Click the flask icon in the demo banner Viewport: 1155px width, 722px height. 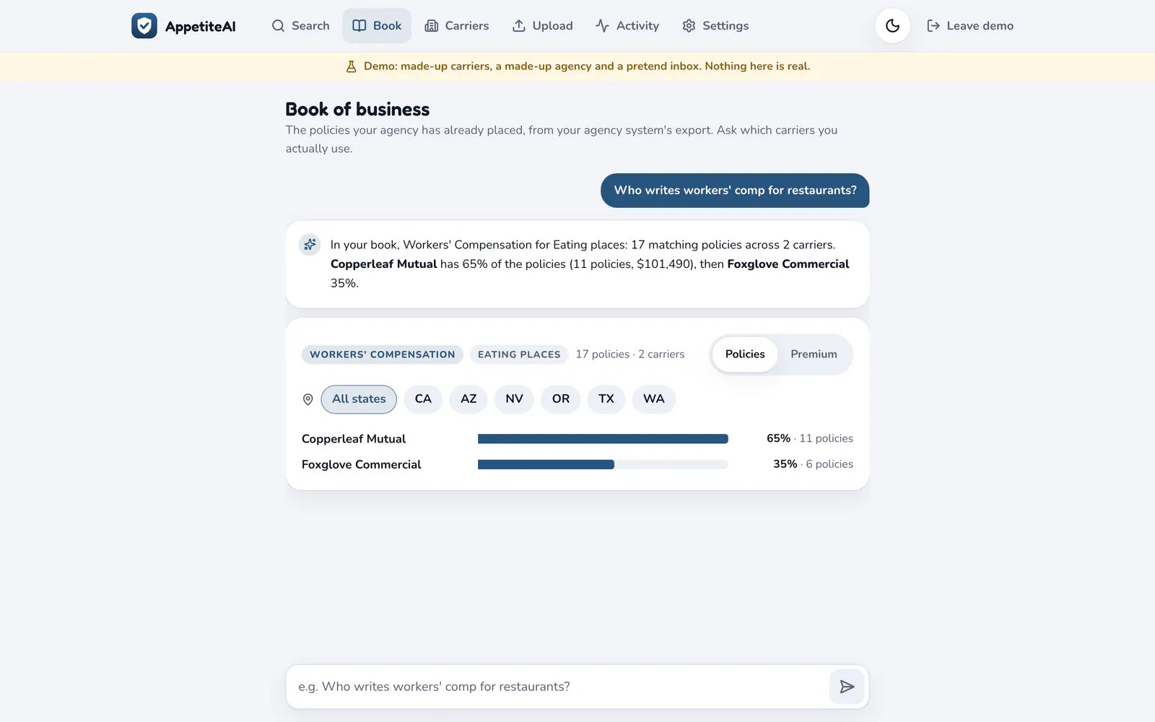point(352,66)
